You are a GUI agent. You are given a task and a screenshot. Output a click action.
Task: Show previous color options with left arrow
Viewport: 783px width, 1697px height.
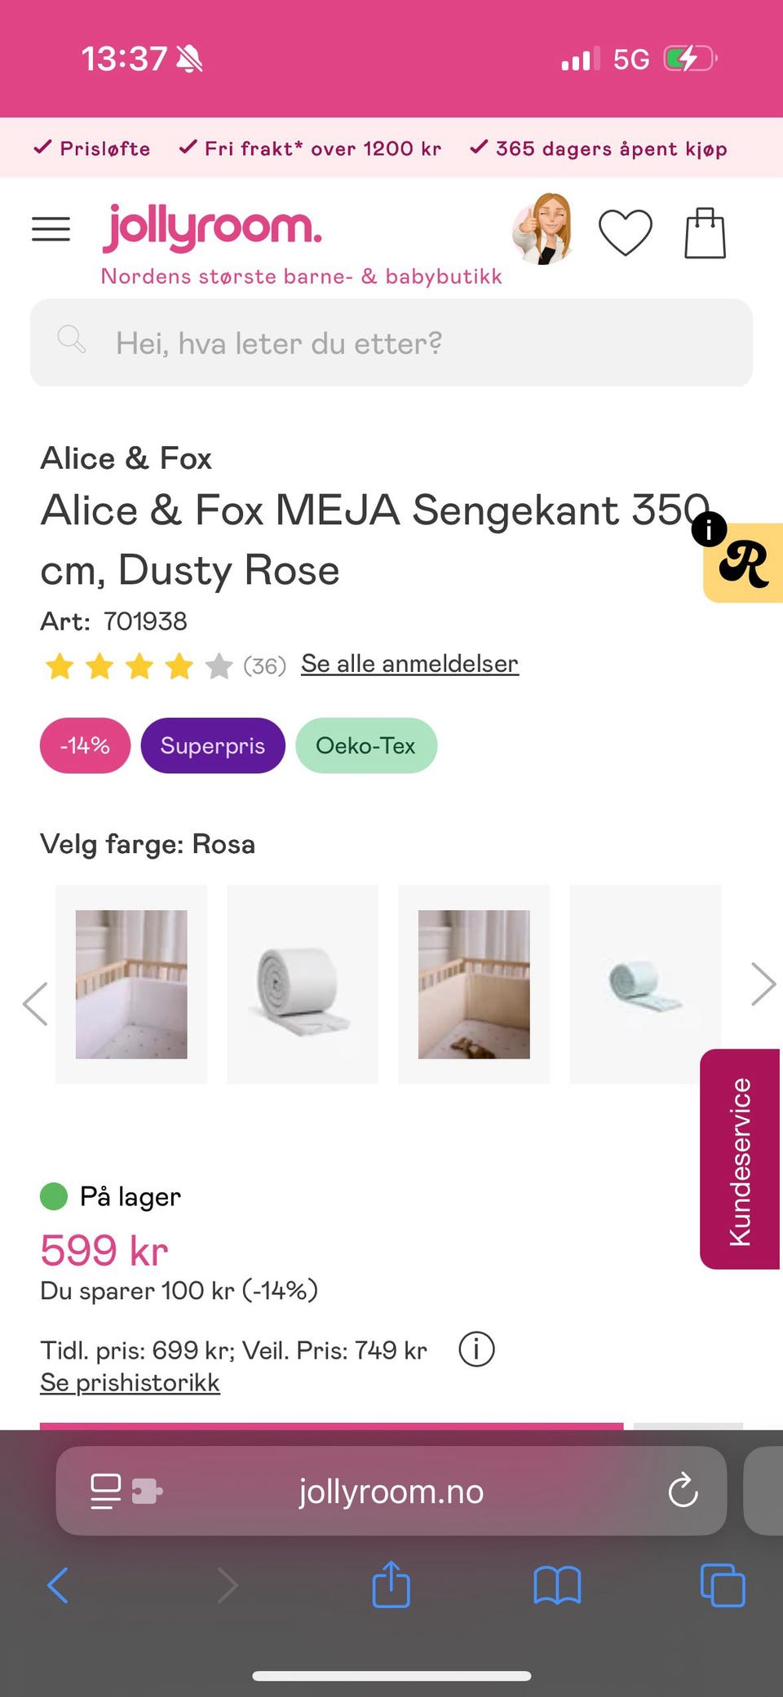[35, 1003]
